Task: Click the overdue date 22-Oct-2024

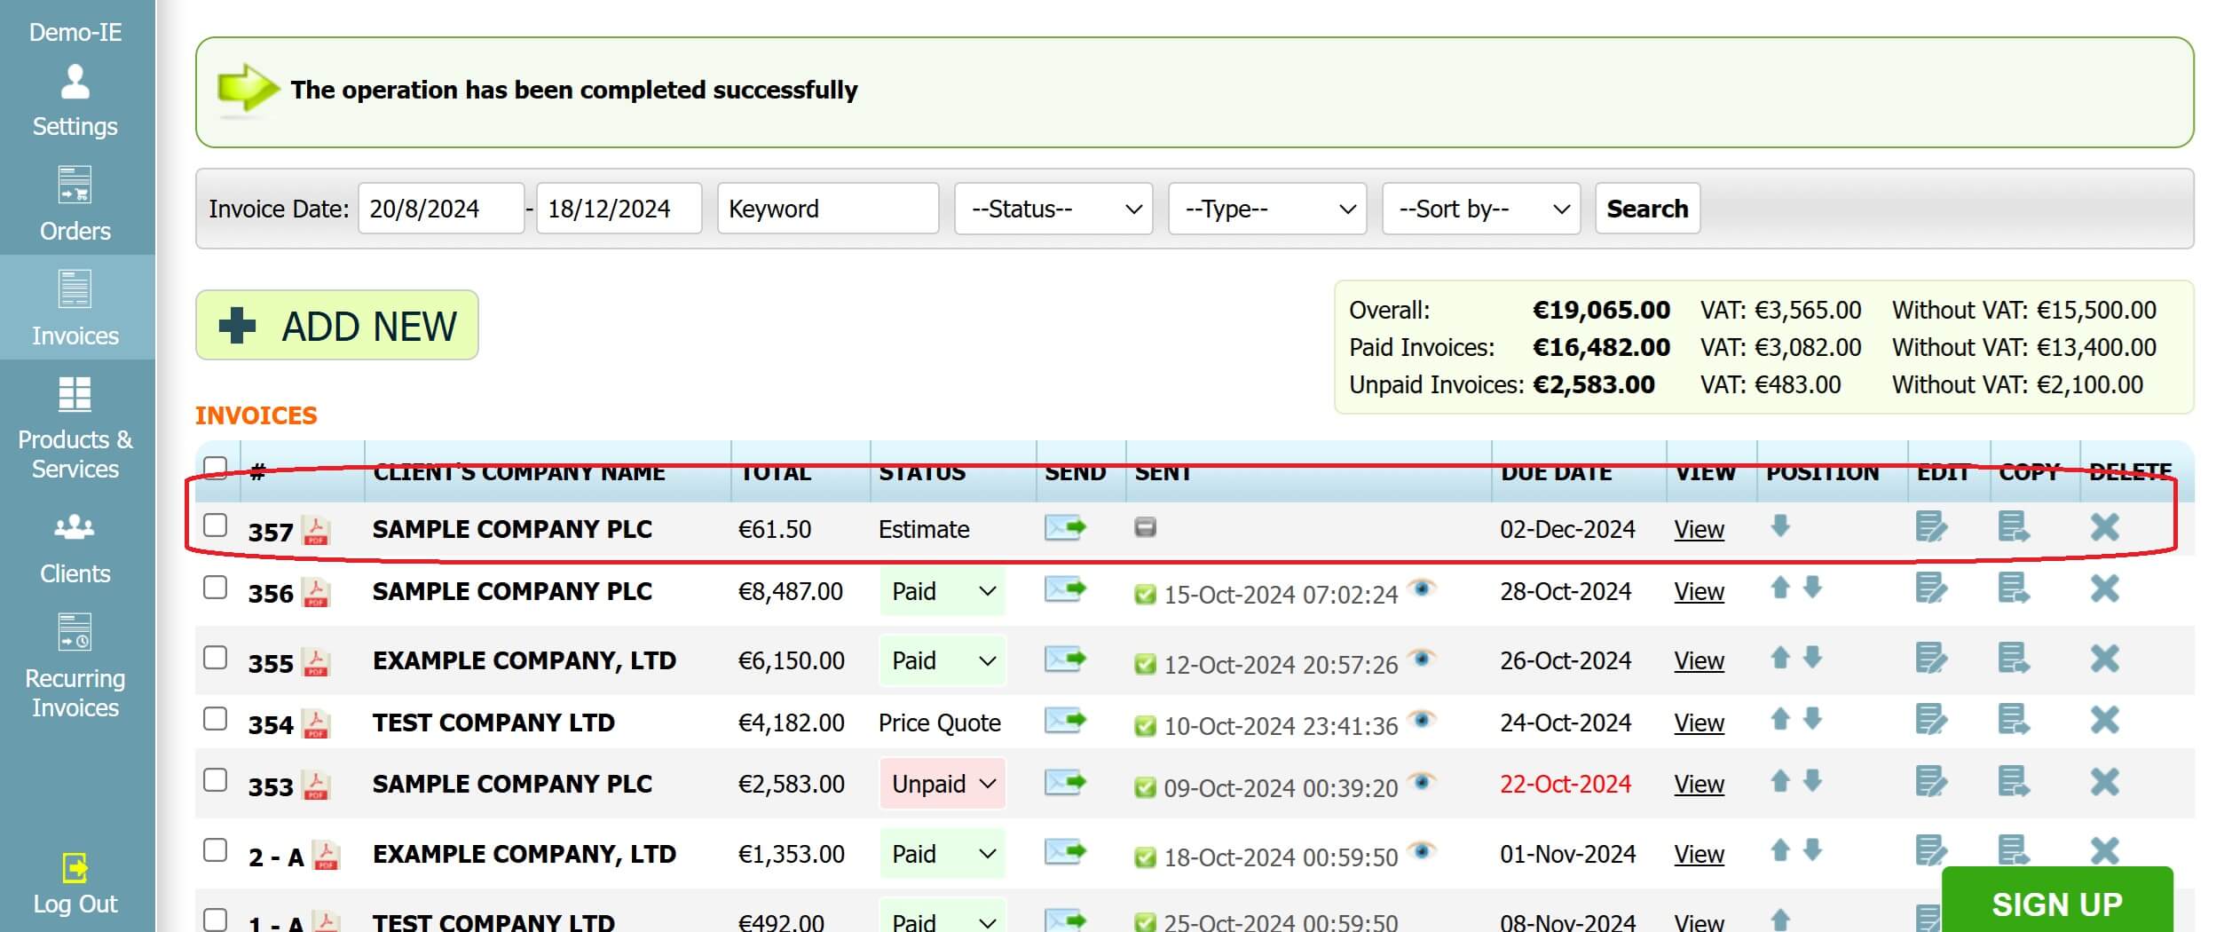Action: click(1566, 784)
